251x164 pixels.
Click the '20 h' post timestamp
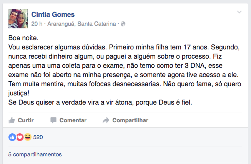[37, 24]
